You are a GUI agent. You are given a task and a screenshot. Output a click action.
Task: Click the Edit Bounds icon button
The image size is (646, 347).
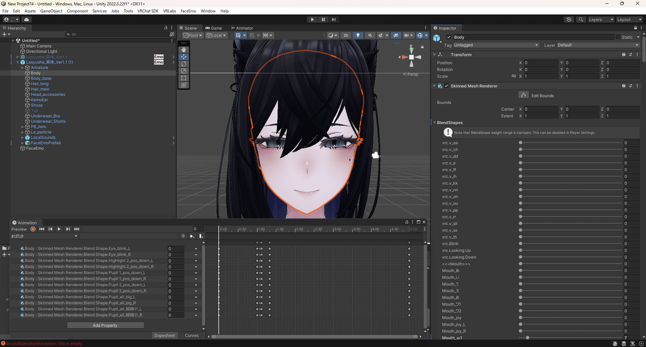pos(524,95)
